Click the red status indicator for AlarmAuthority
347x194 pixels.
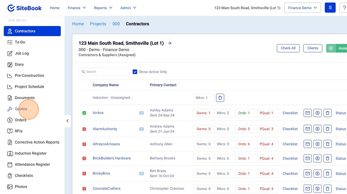[x=84, y=129]
